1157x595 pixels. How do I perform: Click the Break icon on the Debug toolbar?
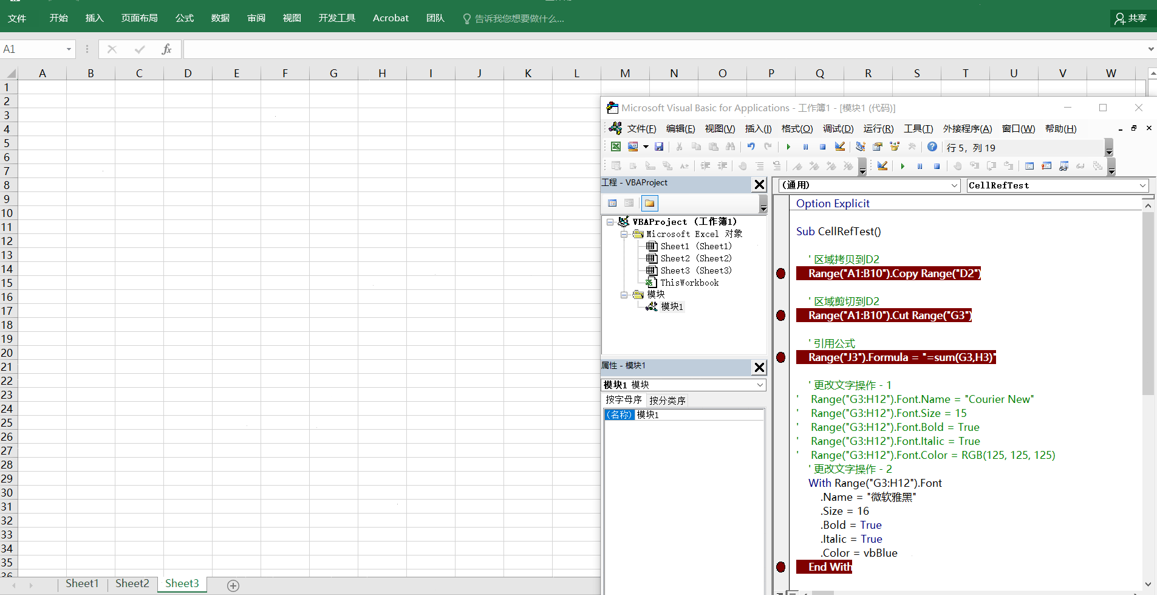tap(920, 166)
